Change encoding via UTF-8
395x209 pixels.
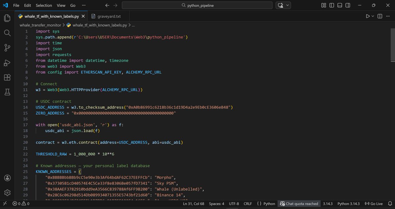pyautogui.click(x=234, y=204)
